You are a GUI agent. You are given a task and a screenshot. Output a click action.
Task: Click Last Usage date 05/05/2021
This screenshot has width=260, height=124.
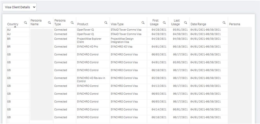pos(180,62)
